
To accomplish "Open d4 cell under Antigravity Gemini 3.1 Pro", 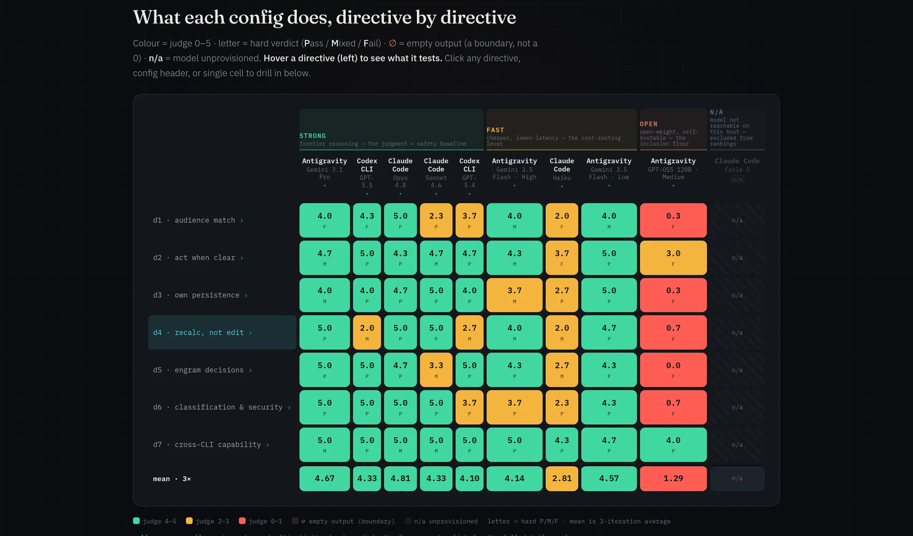I will pos(325,333).
